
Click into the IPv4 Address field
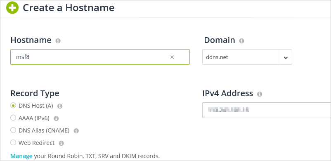(267, 110)
